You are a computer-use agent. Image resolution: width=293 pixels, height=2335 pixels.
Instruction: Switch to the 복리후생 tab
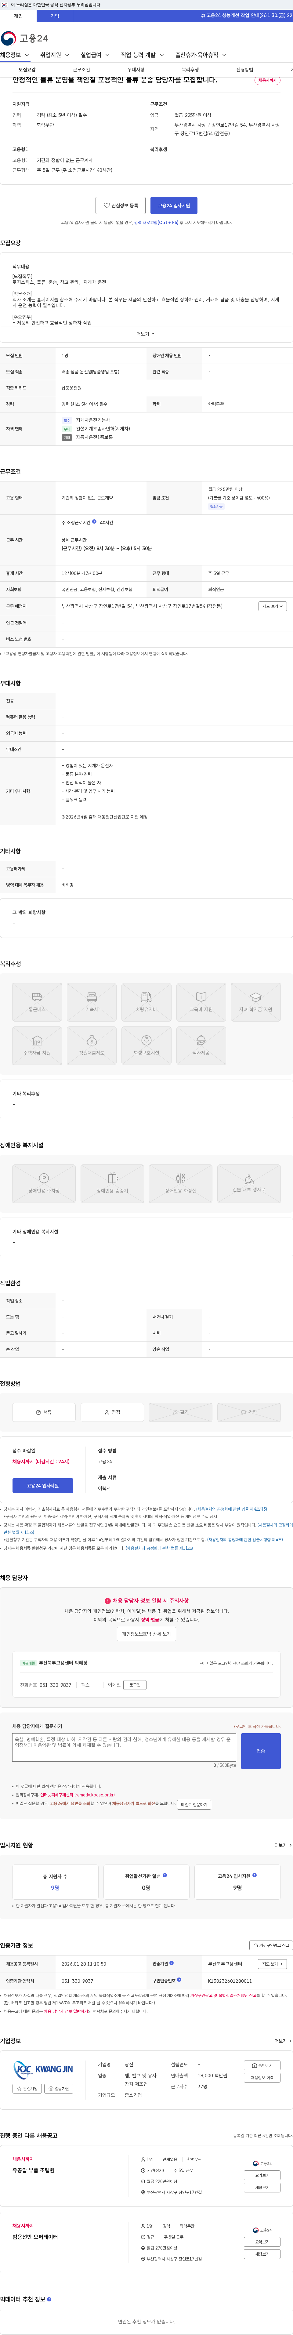click(x=190, y=70)
